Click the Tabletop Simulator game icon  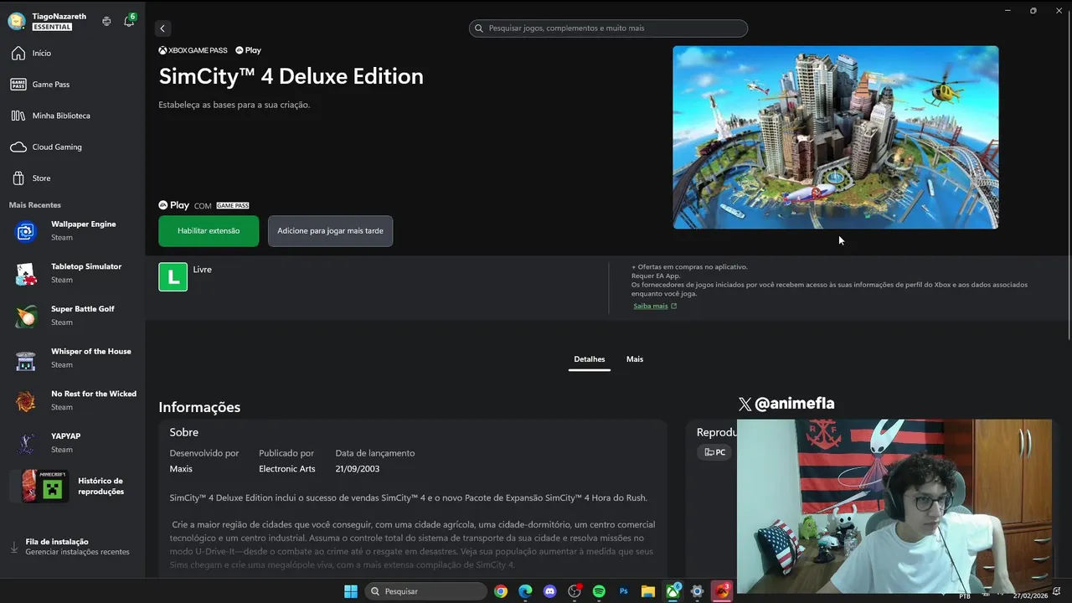point(26,274)
